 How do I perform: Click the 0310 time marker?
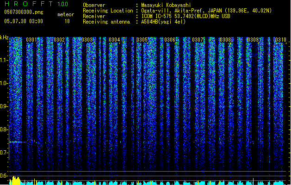point(281,40)
